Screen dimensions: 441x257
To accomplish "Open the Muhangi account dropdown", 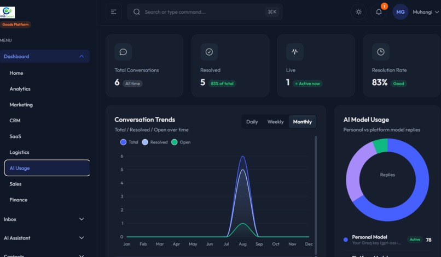I will [426, 12].
